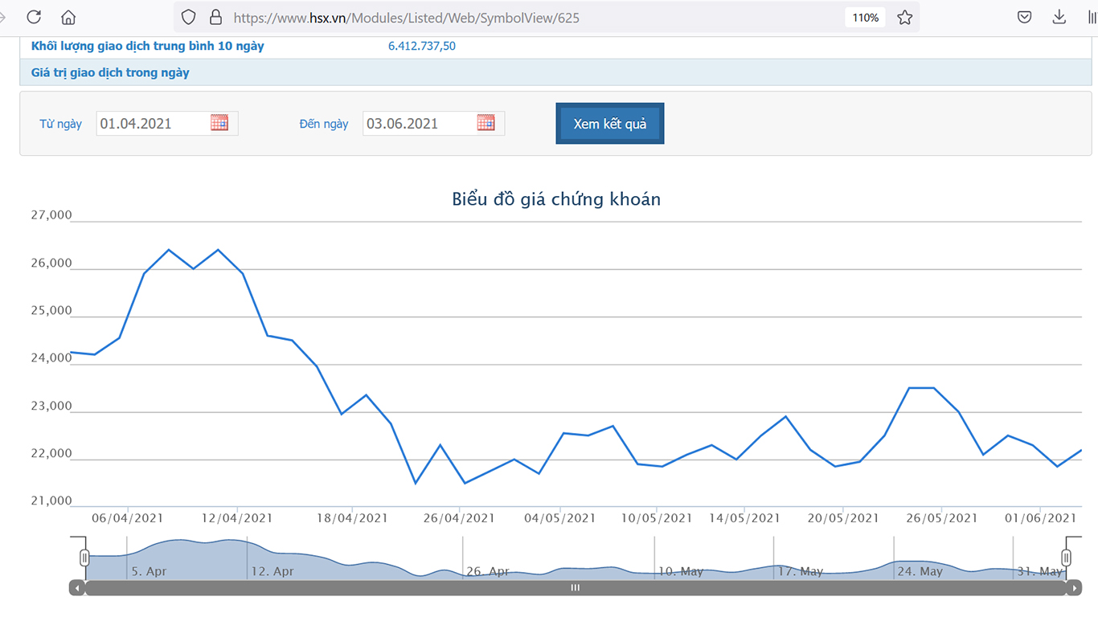This screenshot has width=1098, height=617.
Task: Go to the browser home page
Action: pos(68,17)
